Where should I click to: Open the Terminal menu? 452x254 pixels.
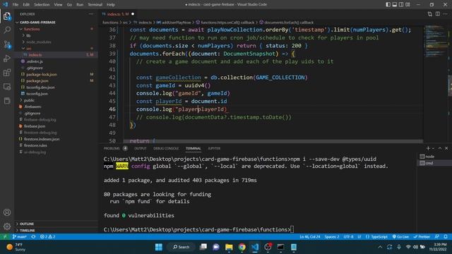tap(95, 5)
